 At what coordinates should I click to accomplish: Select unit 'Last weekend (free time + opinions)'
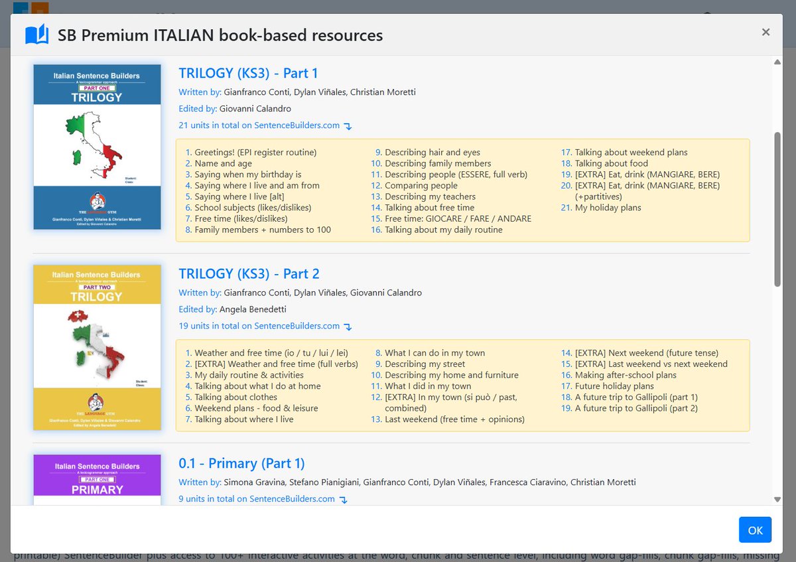pyautogui.click(x=454, y=419)
